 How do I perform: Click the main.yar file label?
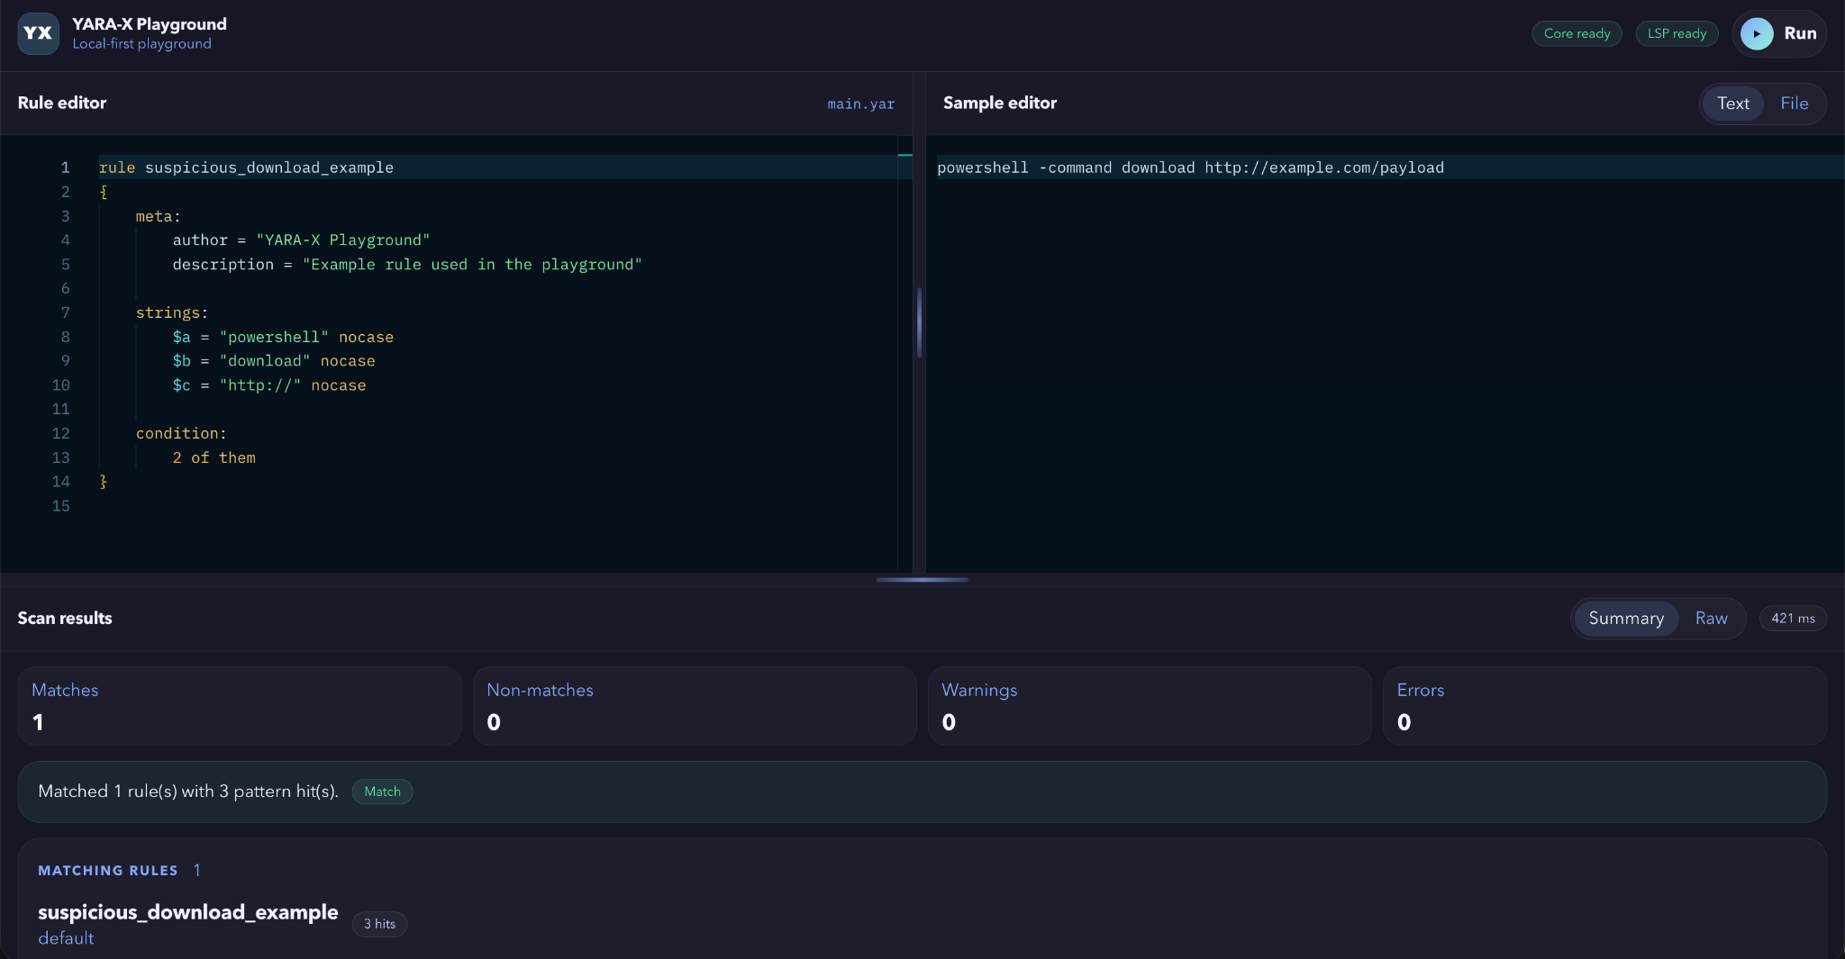860,104
